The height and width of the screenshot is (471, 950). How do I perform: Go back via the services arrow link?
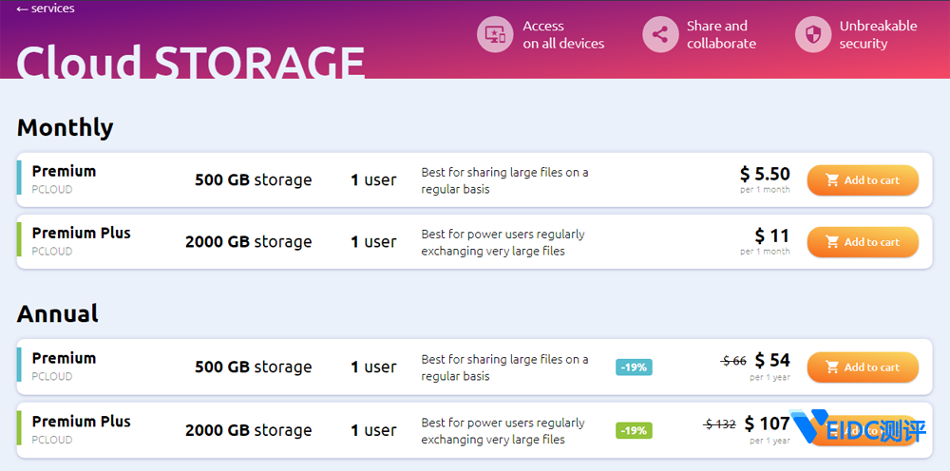tap(46, 9)
